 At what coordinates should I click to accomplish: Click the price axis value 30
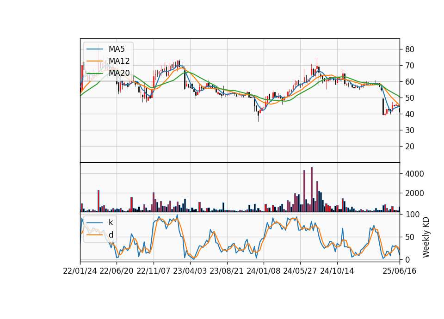(x=409, y=130)
